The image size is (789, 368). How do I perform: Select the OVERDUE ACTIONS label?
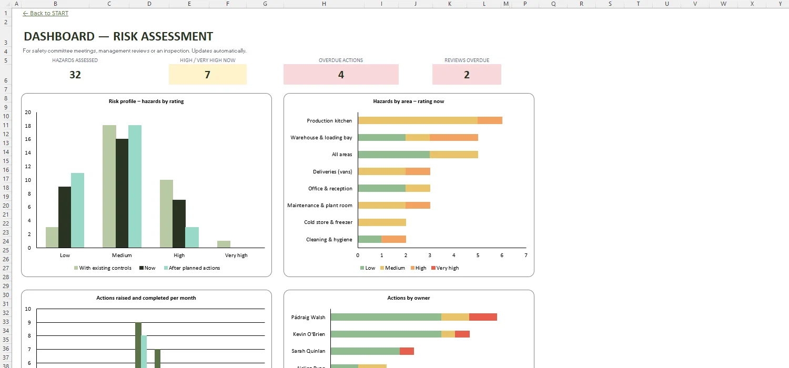tap(341, 60)
